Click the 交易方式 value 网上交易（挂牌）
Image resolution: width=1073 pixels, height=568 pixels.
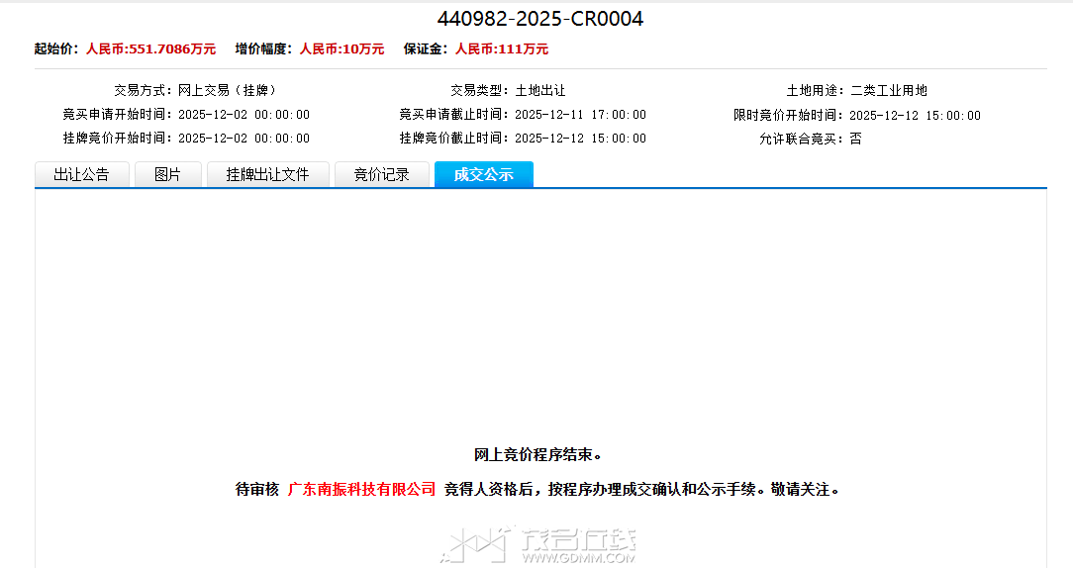click(x=227, y=90)
